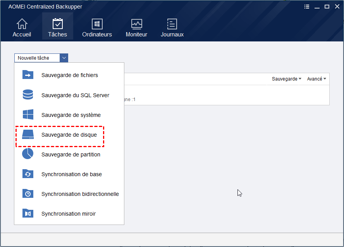Collapse the Nouvelle tâche dropdown arrow
This screenshot has width=344, height=247.
(x=64, y=58)
